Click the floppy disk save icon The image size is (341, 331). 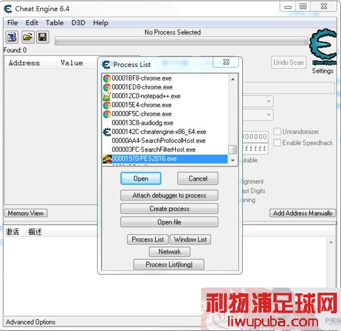point(42,37)
